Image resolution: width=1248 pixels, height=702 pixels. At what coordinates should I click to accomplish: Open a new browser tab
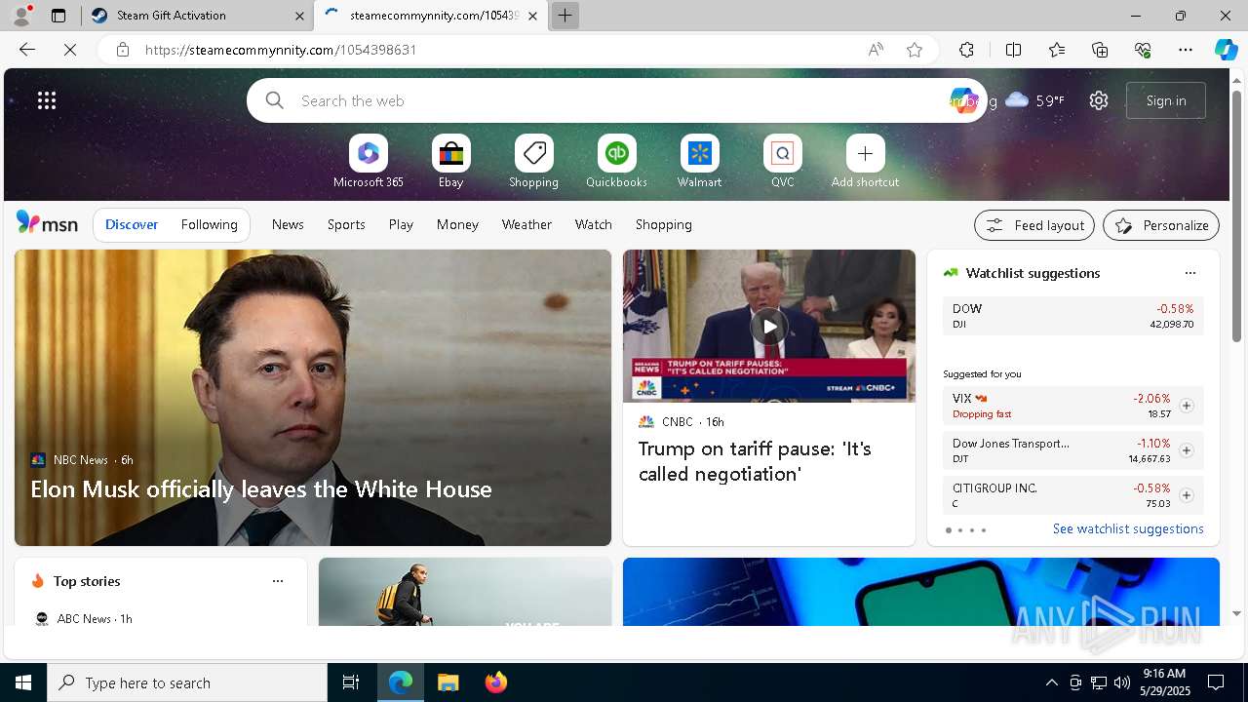click(565, 16)
